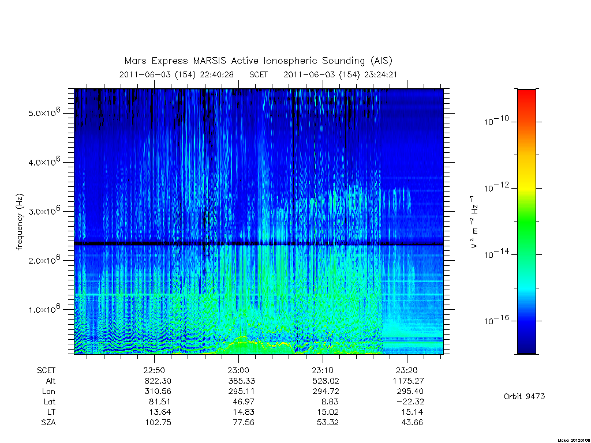Click latitude value 8.83
The width and height of the screenshot is (591, 443).
(x=330, y=401)
